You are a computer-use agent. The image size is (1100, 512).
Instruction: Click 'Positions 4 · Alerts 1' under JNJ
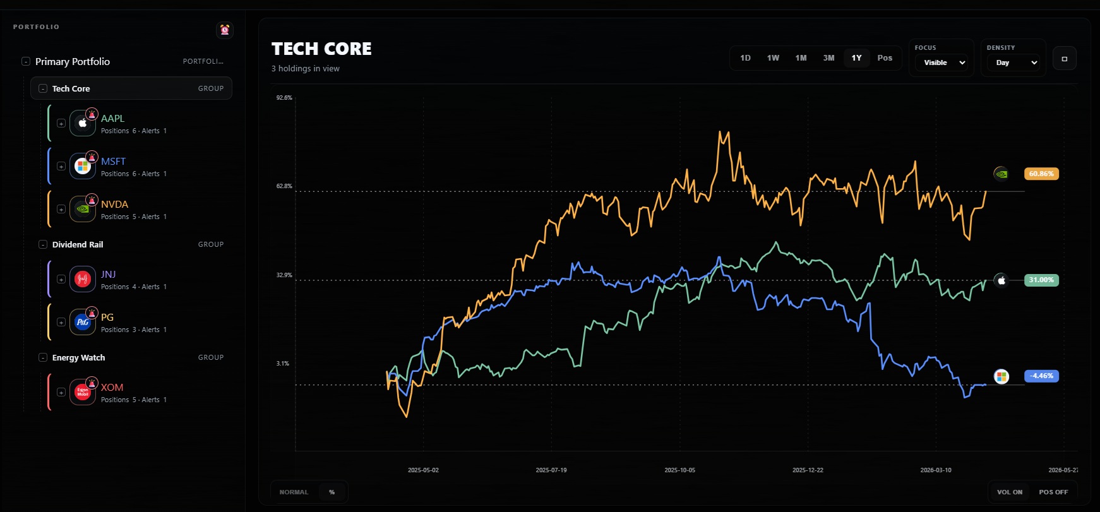[134, 287]
